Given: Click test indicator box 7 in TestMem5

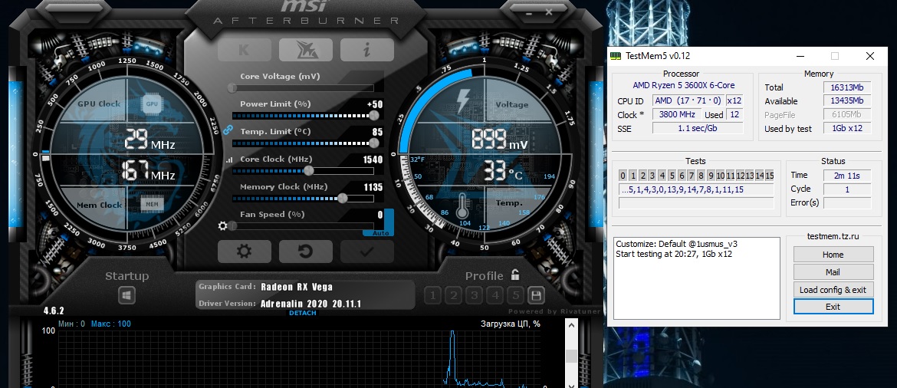Looking at the screenshot, I should (691, 176).
